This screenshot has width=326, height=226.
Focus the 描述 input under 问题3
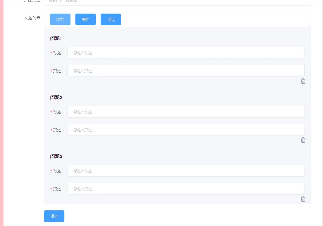pyautogui.click(x=186, y=189)
